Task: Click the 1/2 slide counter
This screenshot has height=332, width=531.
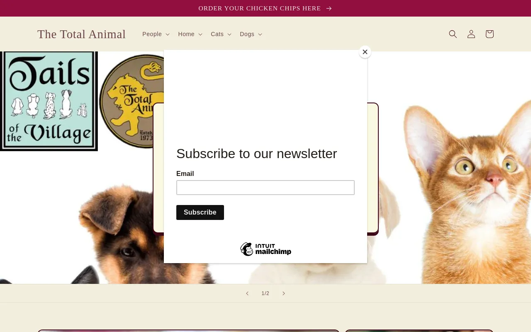Action: tap(265, 293)
